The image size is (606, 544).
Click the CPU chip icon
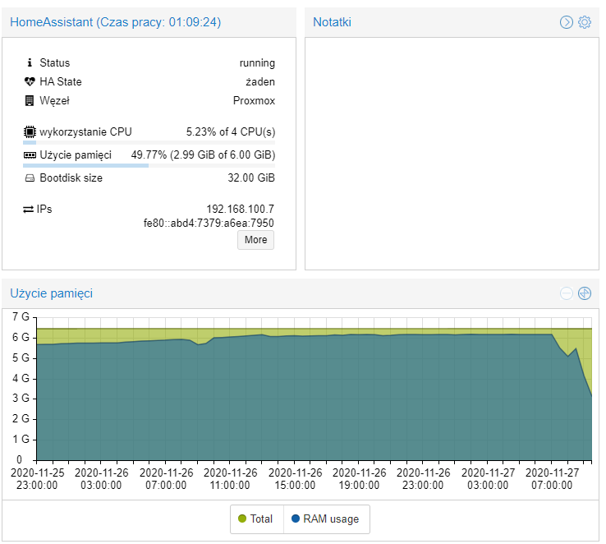tap(30, 131)
